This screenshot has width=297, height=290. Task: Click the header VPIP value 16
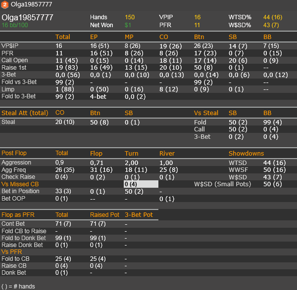198,17
